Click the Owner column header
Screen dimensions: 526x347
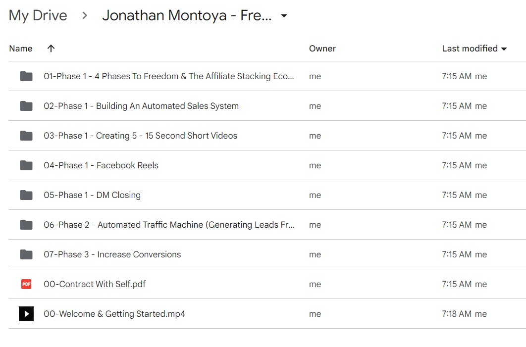coord(322,49)
